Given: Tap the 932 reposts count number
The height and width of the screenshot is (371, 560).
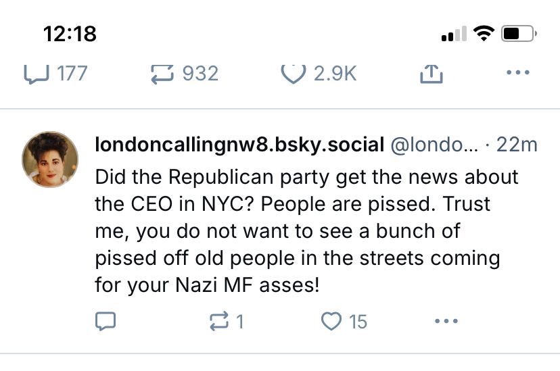Looking at the screenshot, I should pos(200,73).
